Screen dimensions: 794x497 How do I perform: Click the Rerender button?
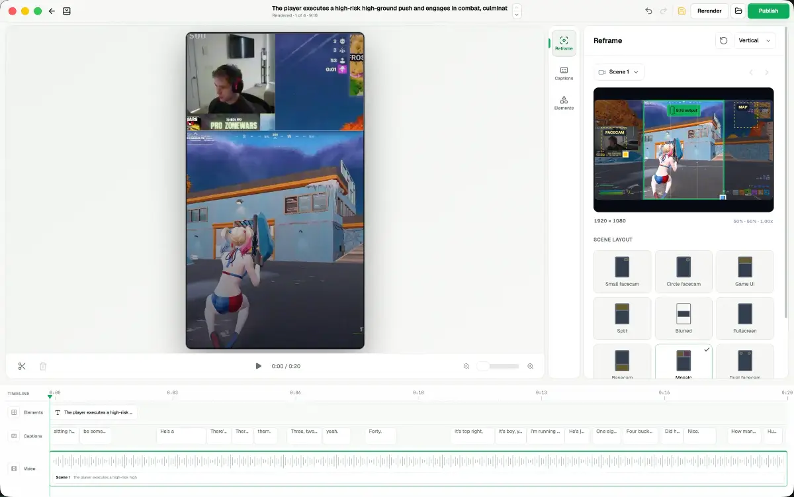(x=709, y=11)
